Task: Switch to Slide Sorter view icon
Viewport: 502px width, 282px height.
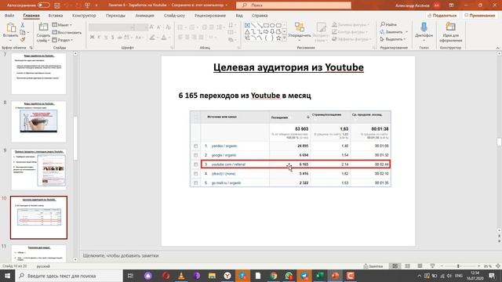Action: pyautogui.click(x=408, y=266)
